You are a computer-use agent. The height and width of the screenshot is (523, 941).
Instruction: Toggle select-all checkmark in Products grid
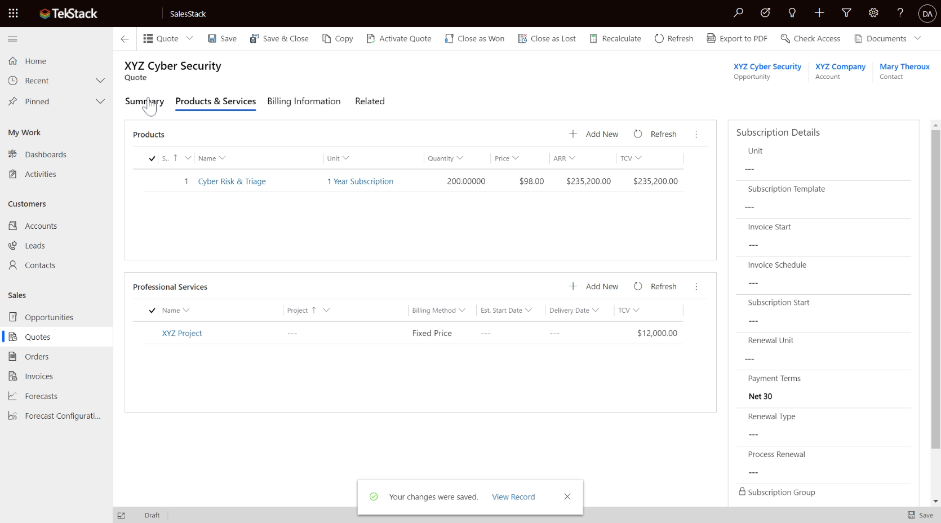coord(152,158)
